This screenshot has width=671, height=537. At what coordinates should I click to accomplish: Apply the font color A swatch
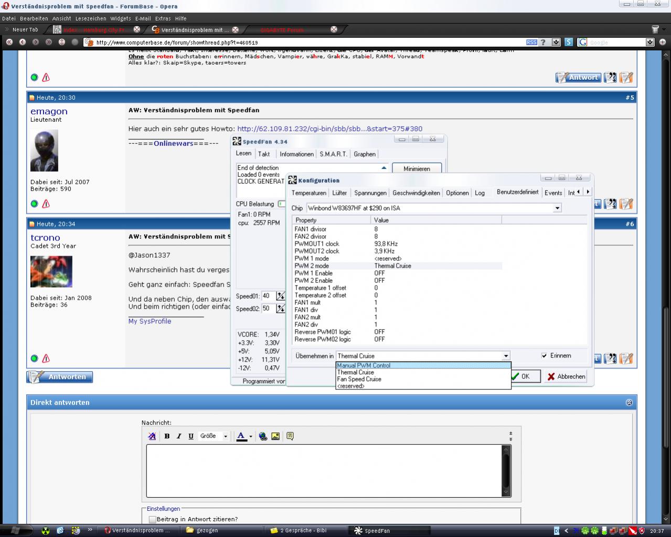tap(241, 436)
